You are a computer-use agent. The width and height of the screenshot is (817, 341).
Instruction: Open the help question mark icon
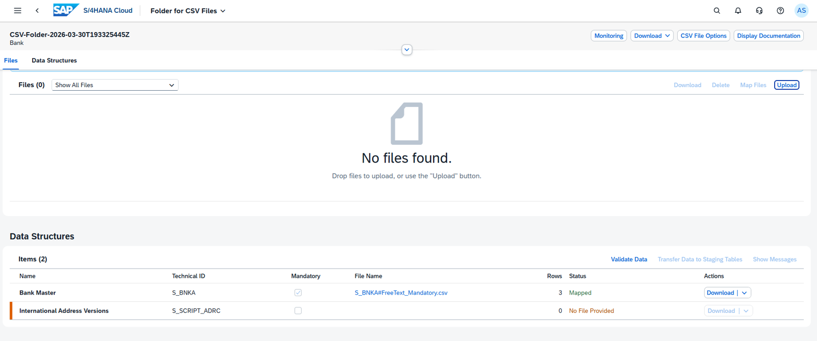[780, 11]
